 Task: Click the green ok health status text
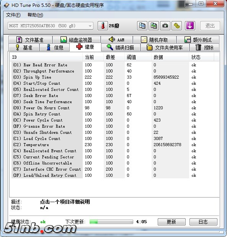pyautogui.click(x=43, y=222)
